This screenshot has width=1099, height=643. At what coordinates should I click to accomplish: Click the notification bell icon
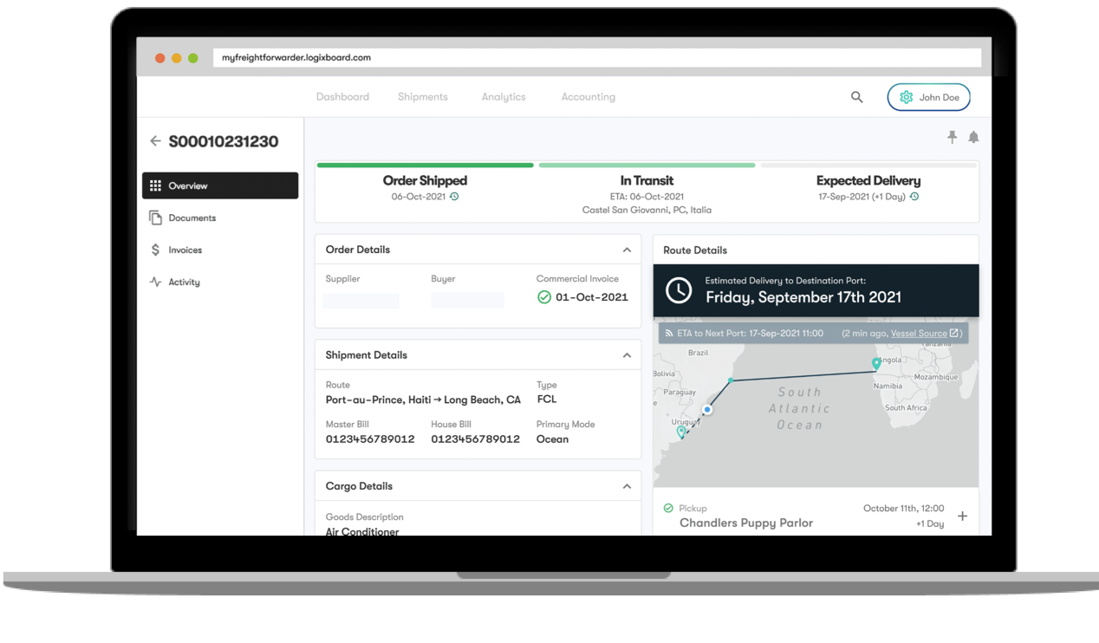tap(973, 137)
